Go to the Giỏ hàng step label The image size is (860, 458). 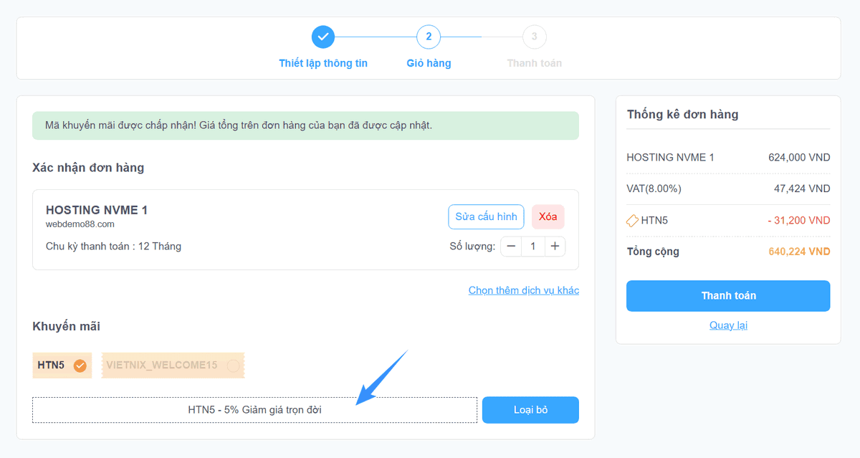pyautogui.click(x=429, y=63)
